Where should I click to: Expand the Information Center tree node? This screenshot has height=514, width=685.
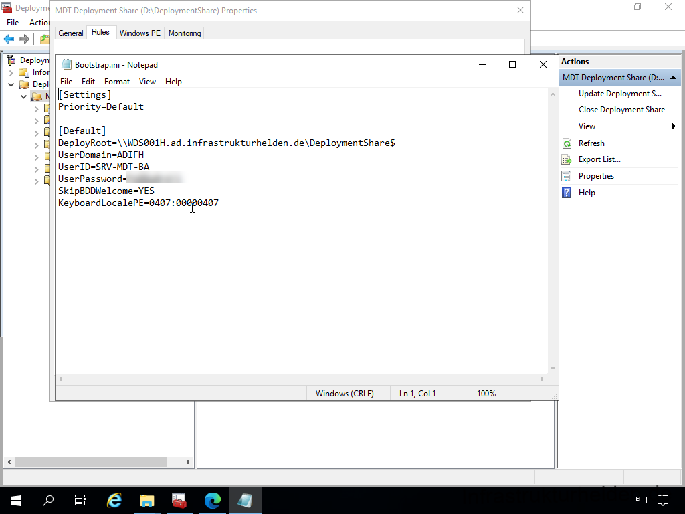11,72
